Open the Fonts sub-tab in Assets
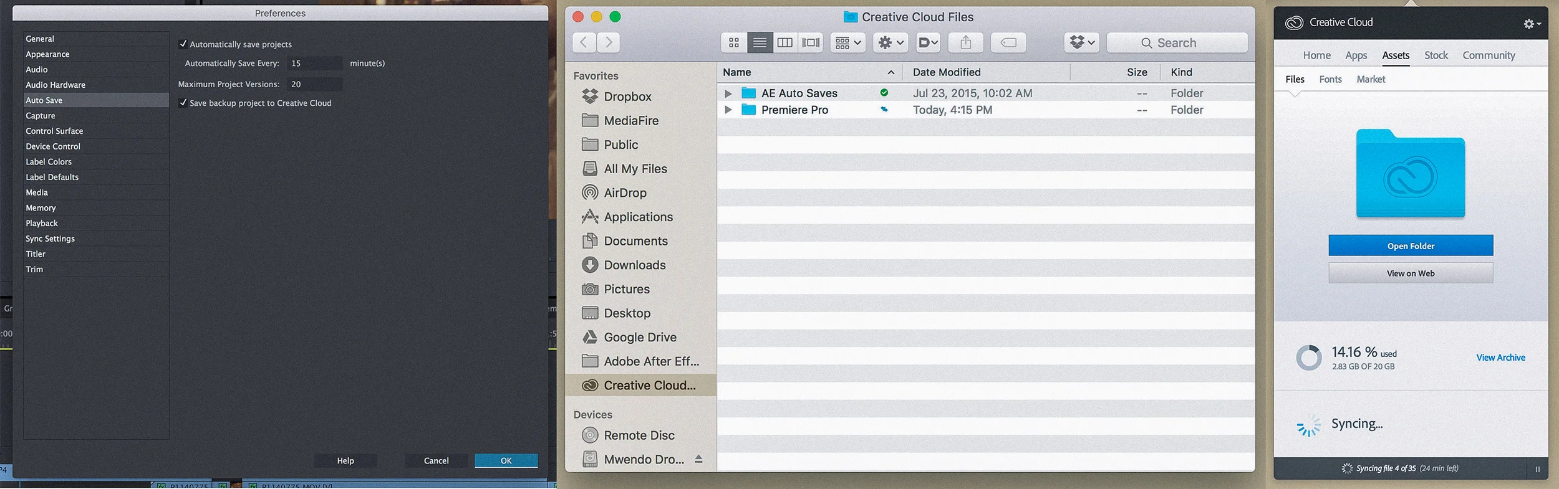 [x=1330, y=80]
